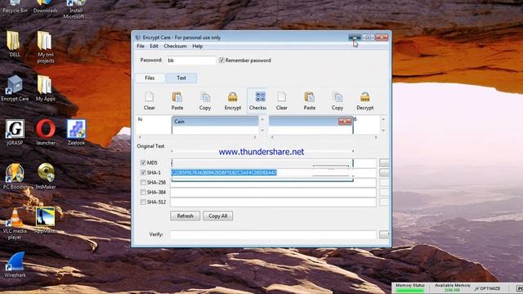This screenshot has width=523, height=294.
Task: Open the My tml projects folder
Action: (x=45, y=47)
